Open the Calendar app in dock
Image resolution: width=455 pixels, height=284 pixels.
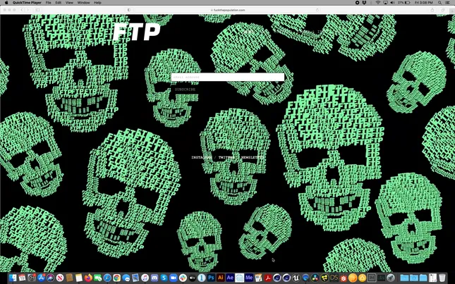click(22, 278)
